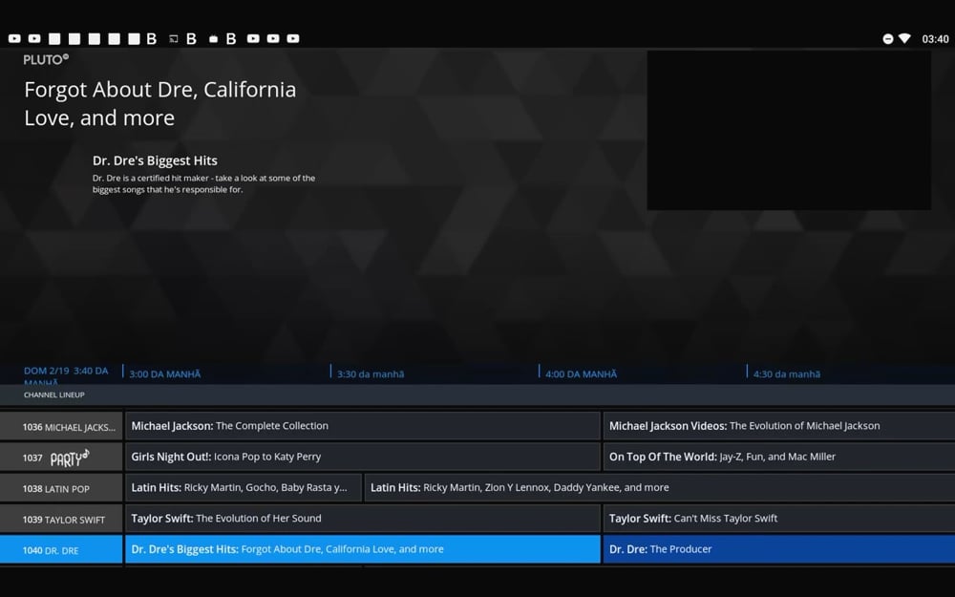The width and height of the screenshot is (955, 597).
Task: Click the 3:00 DA MANHÃ time marker
Action: click(x=164, y=374)
